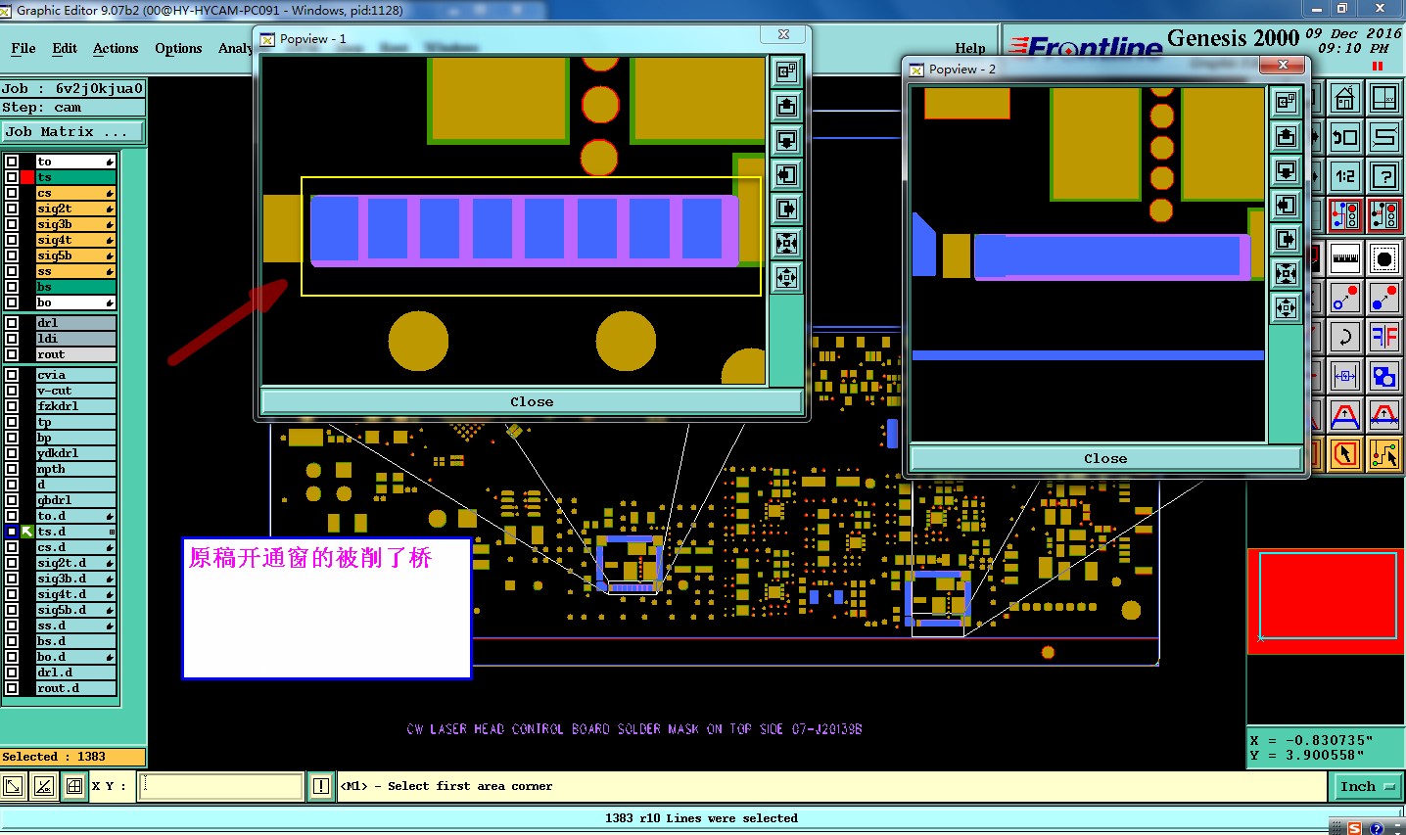Click the orange pointer select polygon icon
The height and width of the screenshot is (835, 1406).
click(1345, 453)
